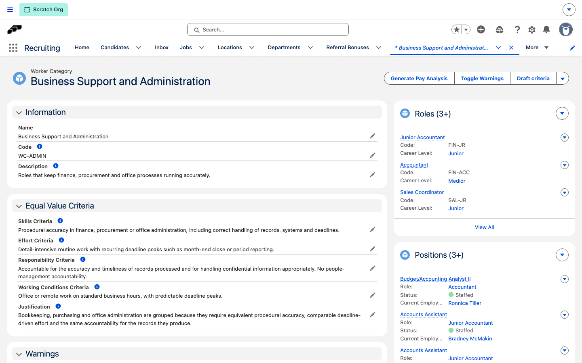Open Trailhead guidance icon
582x363 pixels.
point(500,29)
